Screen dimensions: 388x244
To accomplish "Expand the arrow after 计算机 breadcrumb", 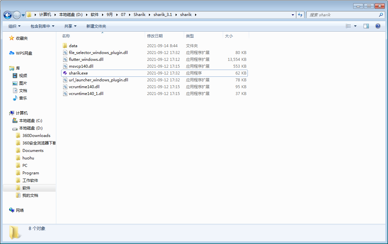I will 55,15.
